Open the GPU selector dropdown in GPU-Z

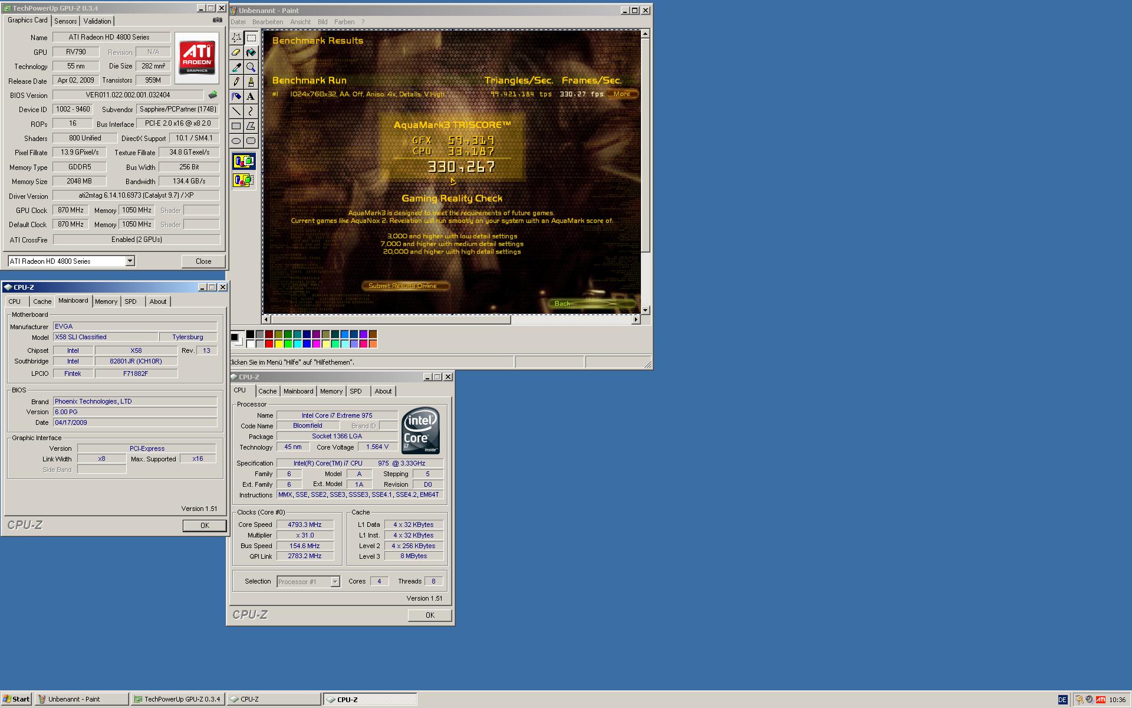(130, 261)
